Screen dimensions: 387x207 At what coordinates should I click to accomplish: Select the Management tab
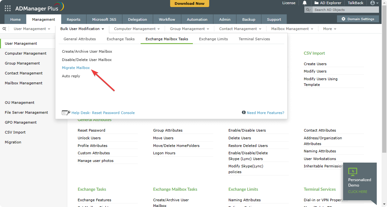44,19
